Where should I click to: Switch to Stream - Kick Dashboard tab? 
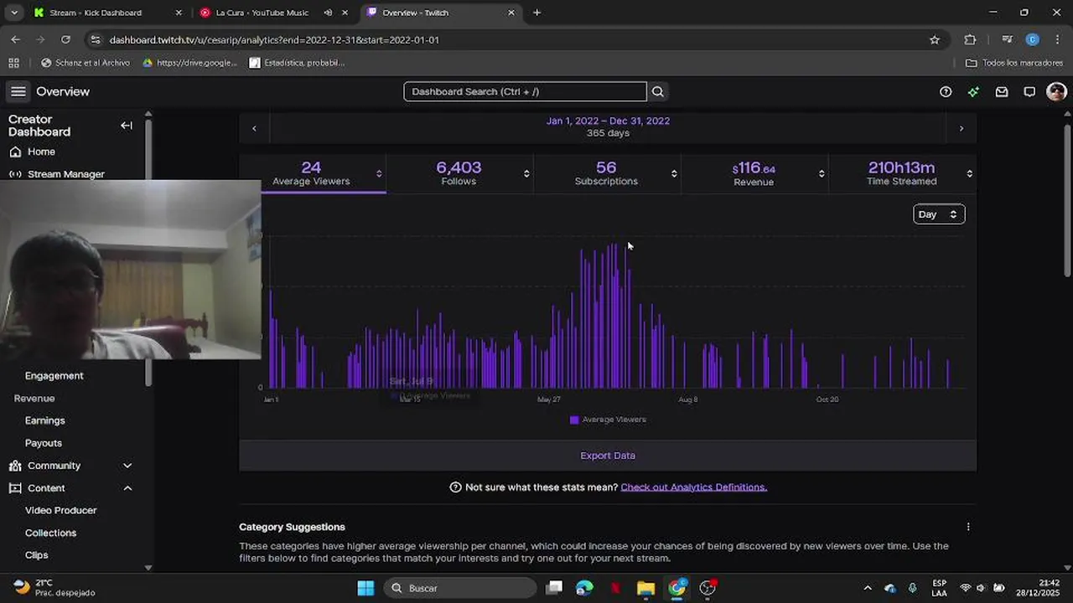tap(106, 13)
